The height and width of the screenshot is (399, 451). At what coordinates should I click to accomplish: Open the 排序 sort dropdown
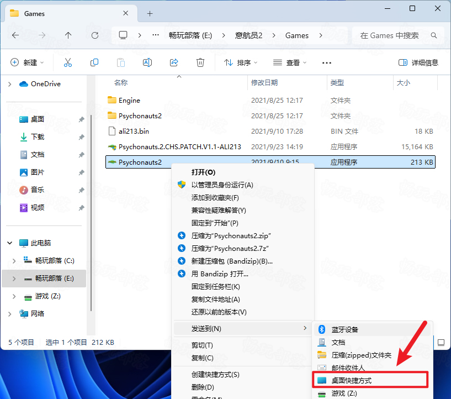point(241,62)
